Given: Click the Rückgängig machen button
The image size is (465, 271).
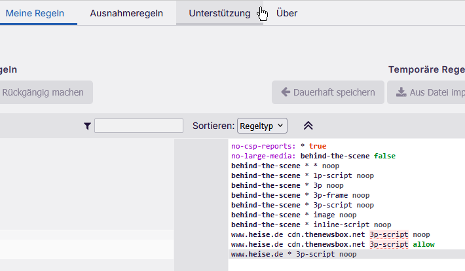Looking at the screenshot, I should (x=43, y=92).
